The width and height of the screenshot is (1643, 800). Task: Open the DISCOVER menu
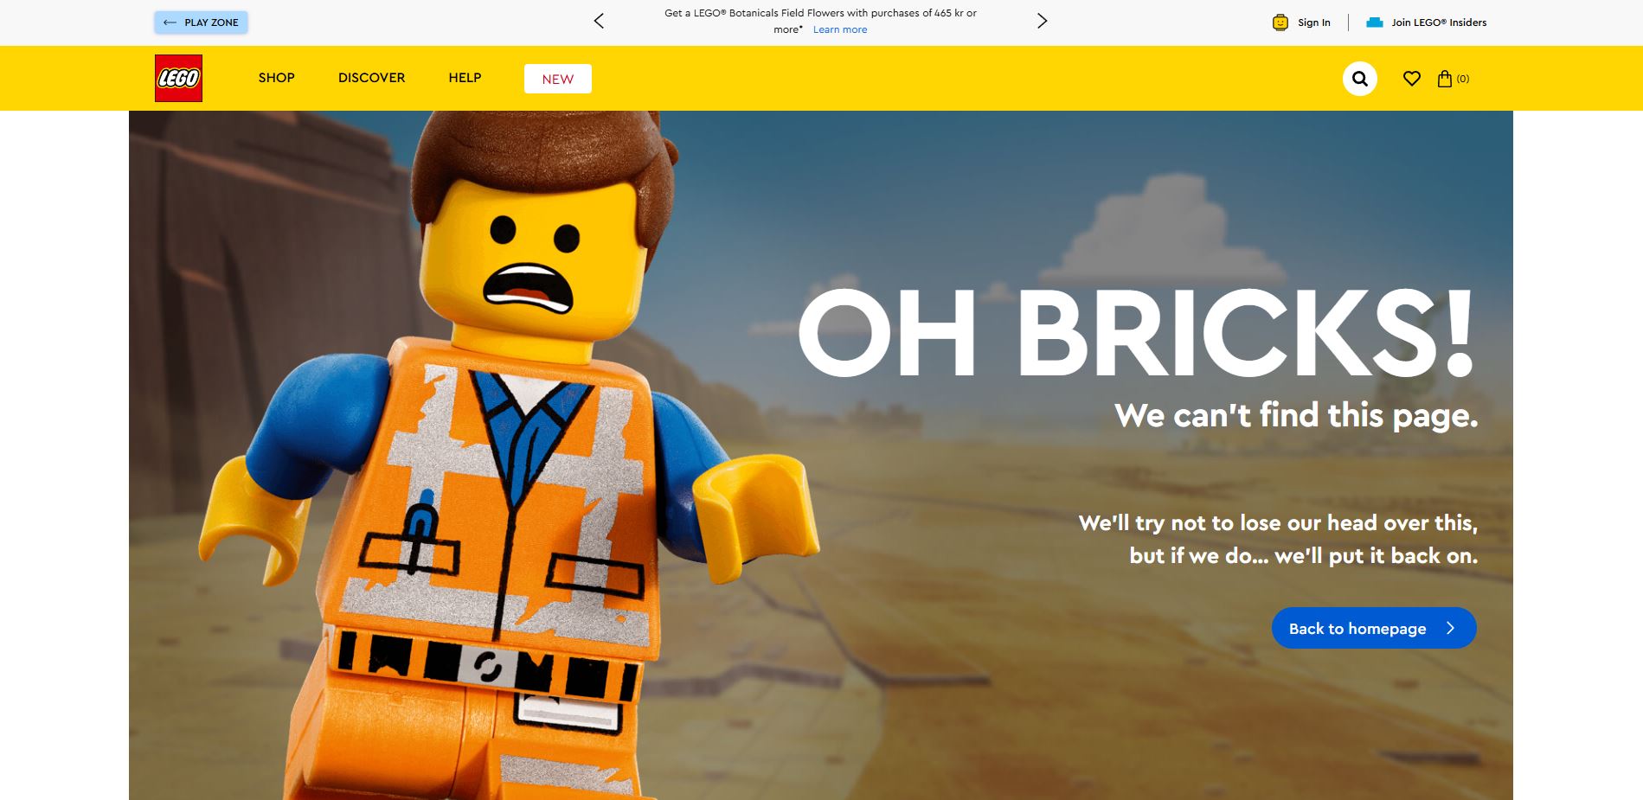(x=370, y=78)
